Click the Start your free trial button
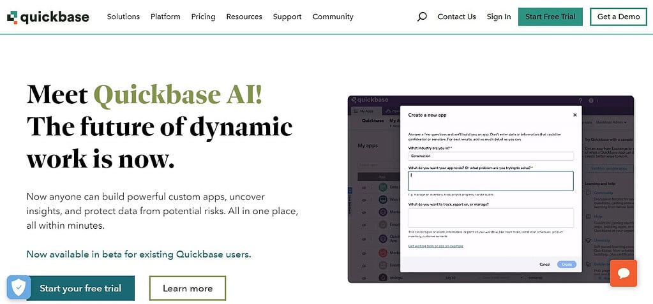The image size is (653, 304). tap(80, 288)
